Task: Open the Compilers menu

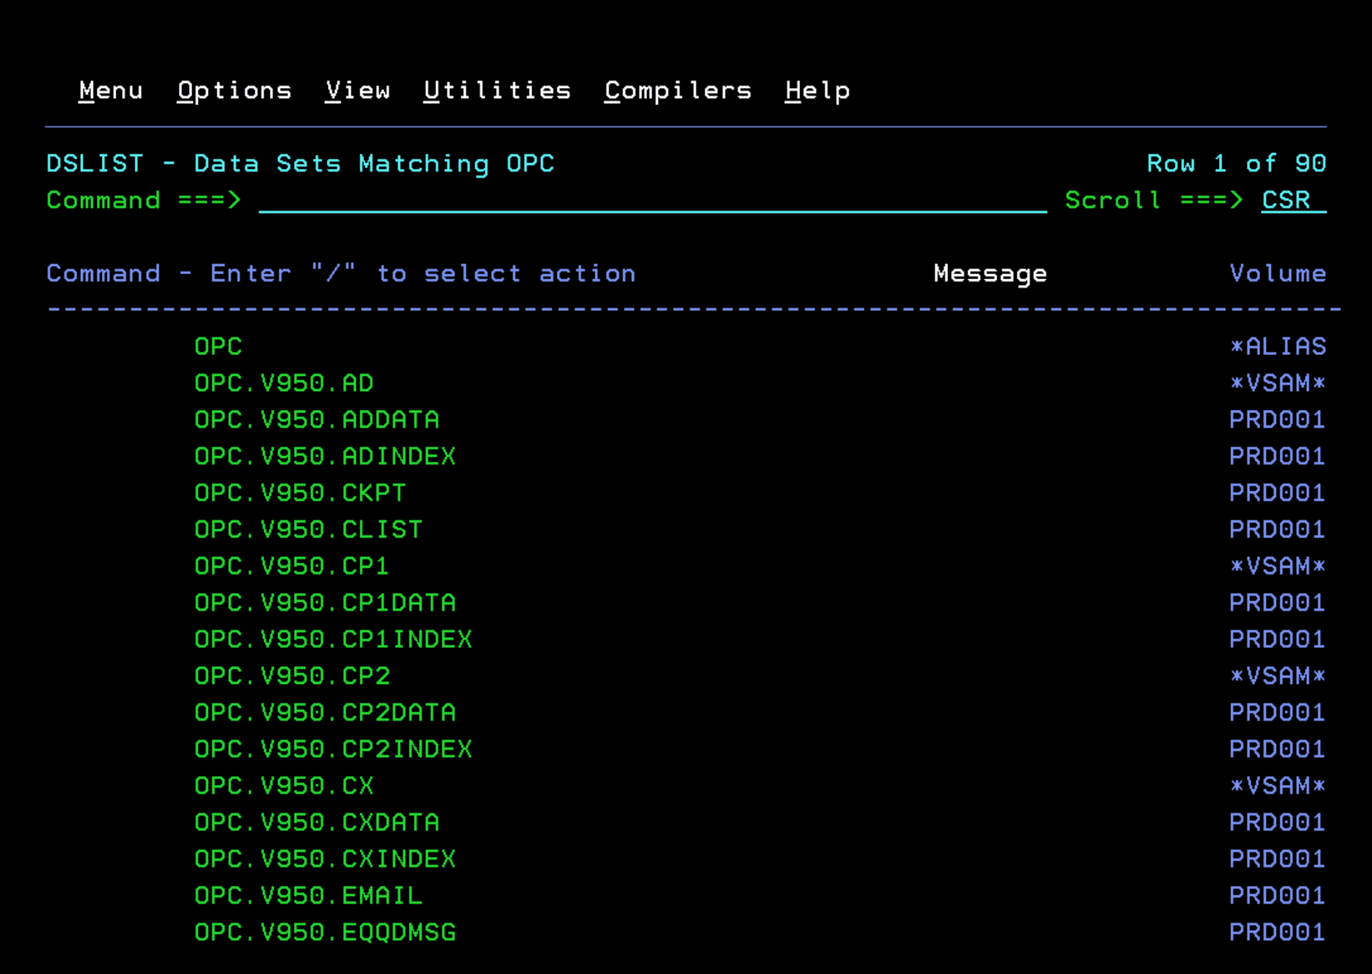Action: click(x=677, y=91)
